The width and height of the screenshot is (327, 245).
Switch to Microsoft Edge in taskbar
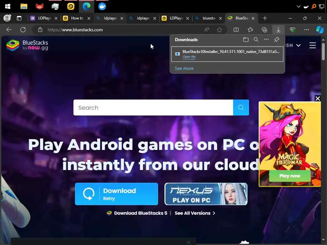tap(86, 6)
